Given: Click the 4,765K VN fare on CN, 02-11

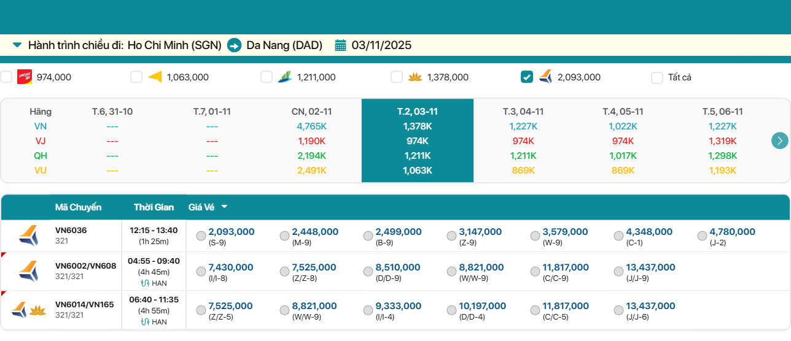Looking at the screenshot, I should 311,126.
